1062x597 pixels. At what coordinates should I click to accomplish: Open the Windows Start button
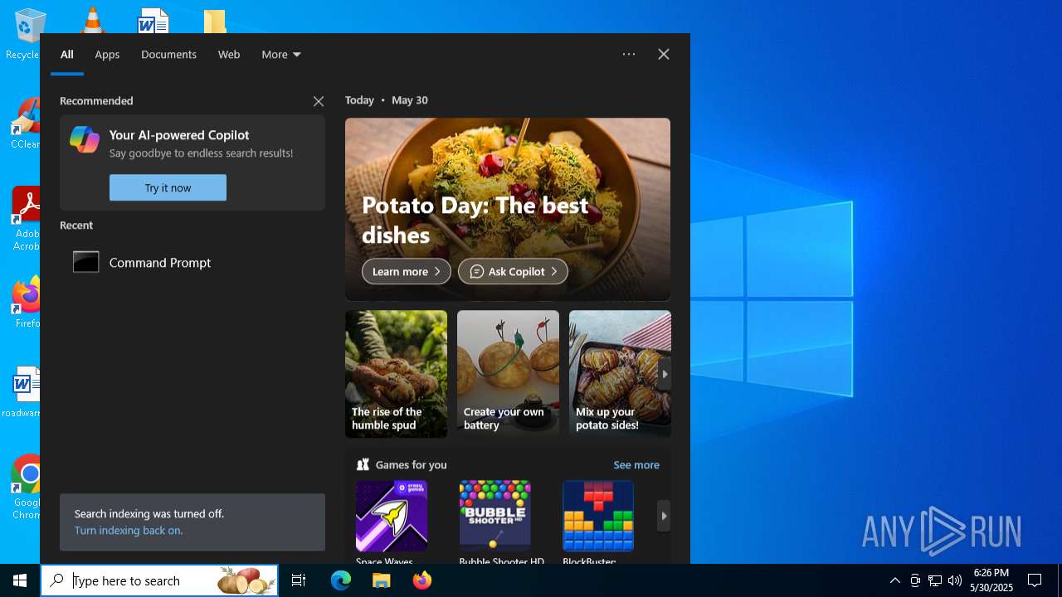pyautogui.click(x=20, y=580)
